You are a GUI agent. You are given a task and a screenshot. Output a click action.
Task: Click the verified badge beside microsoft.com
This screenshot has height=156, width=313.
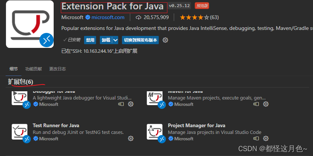pyautogui.click(x=87, y=18)
